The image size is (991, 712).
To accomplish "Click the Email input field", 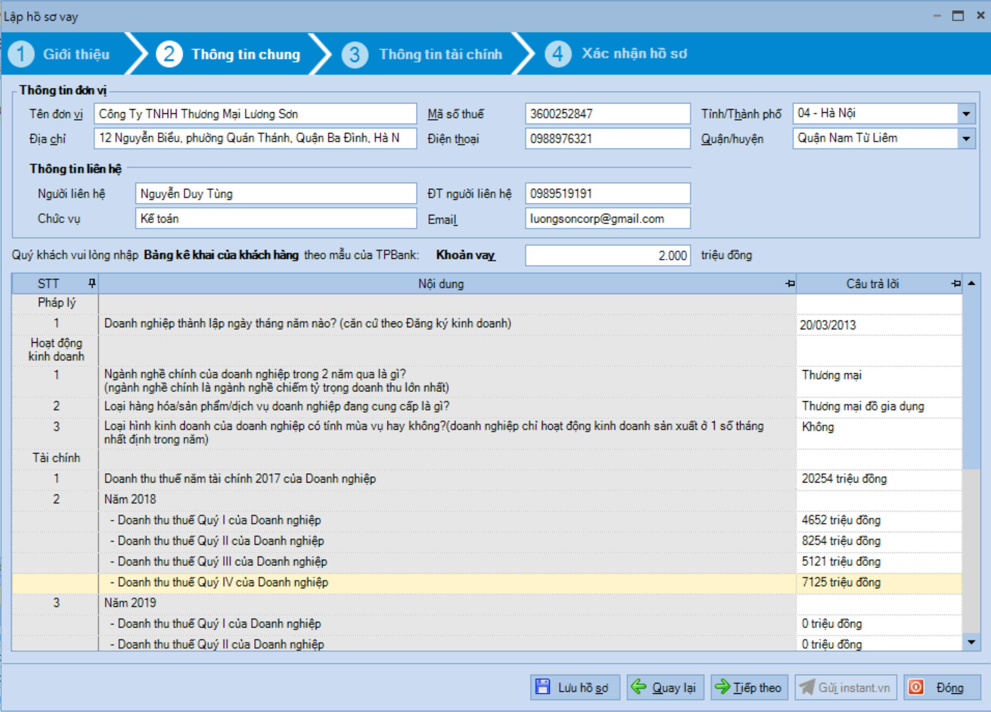I will pyautogui.click(x=607, y=218).
